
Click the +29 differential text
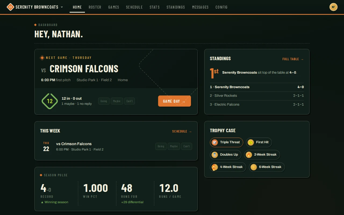pyautogui.click(x=132, y=202)
